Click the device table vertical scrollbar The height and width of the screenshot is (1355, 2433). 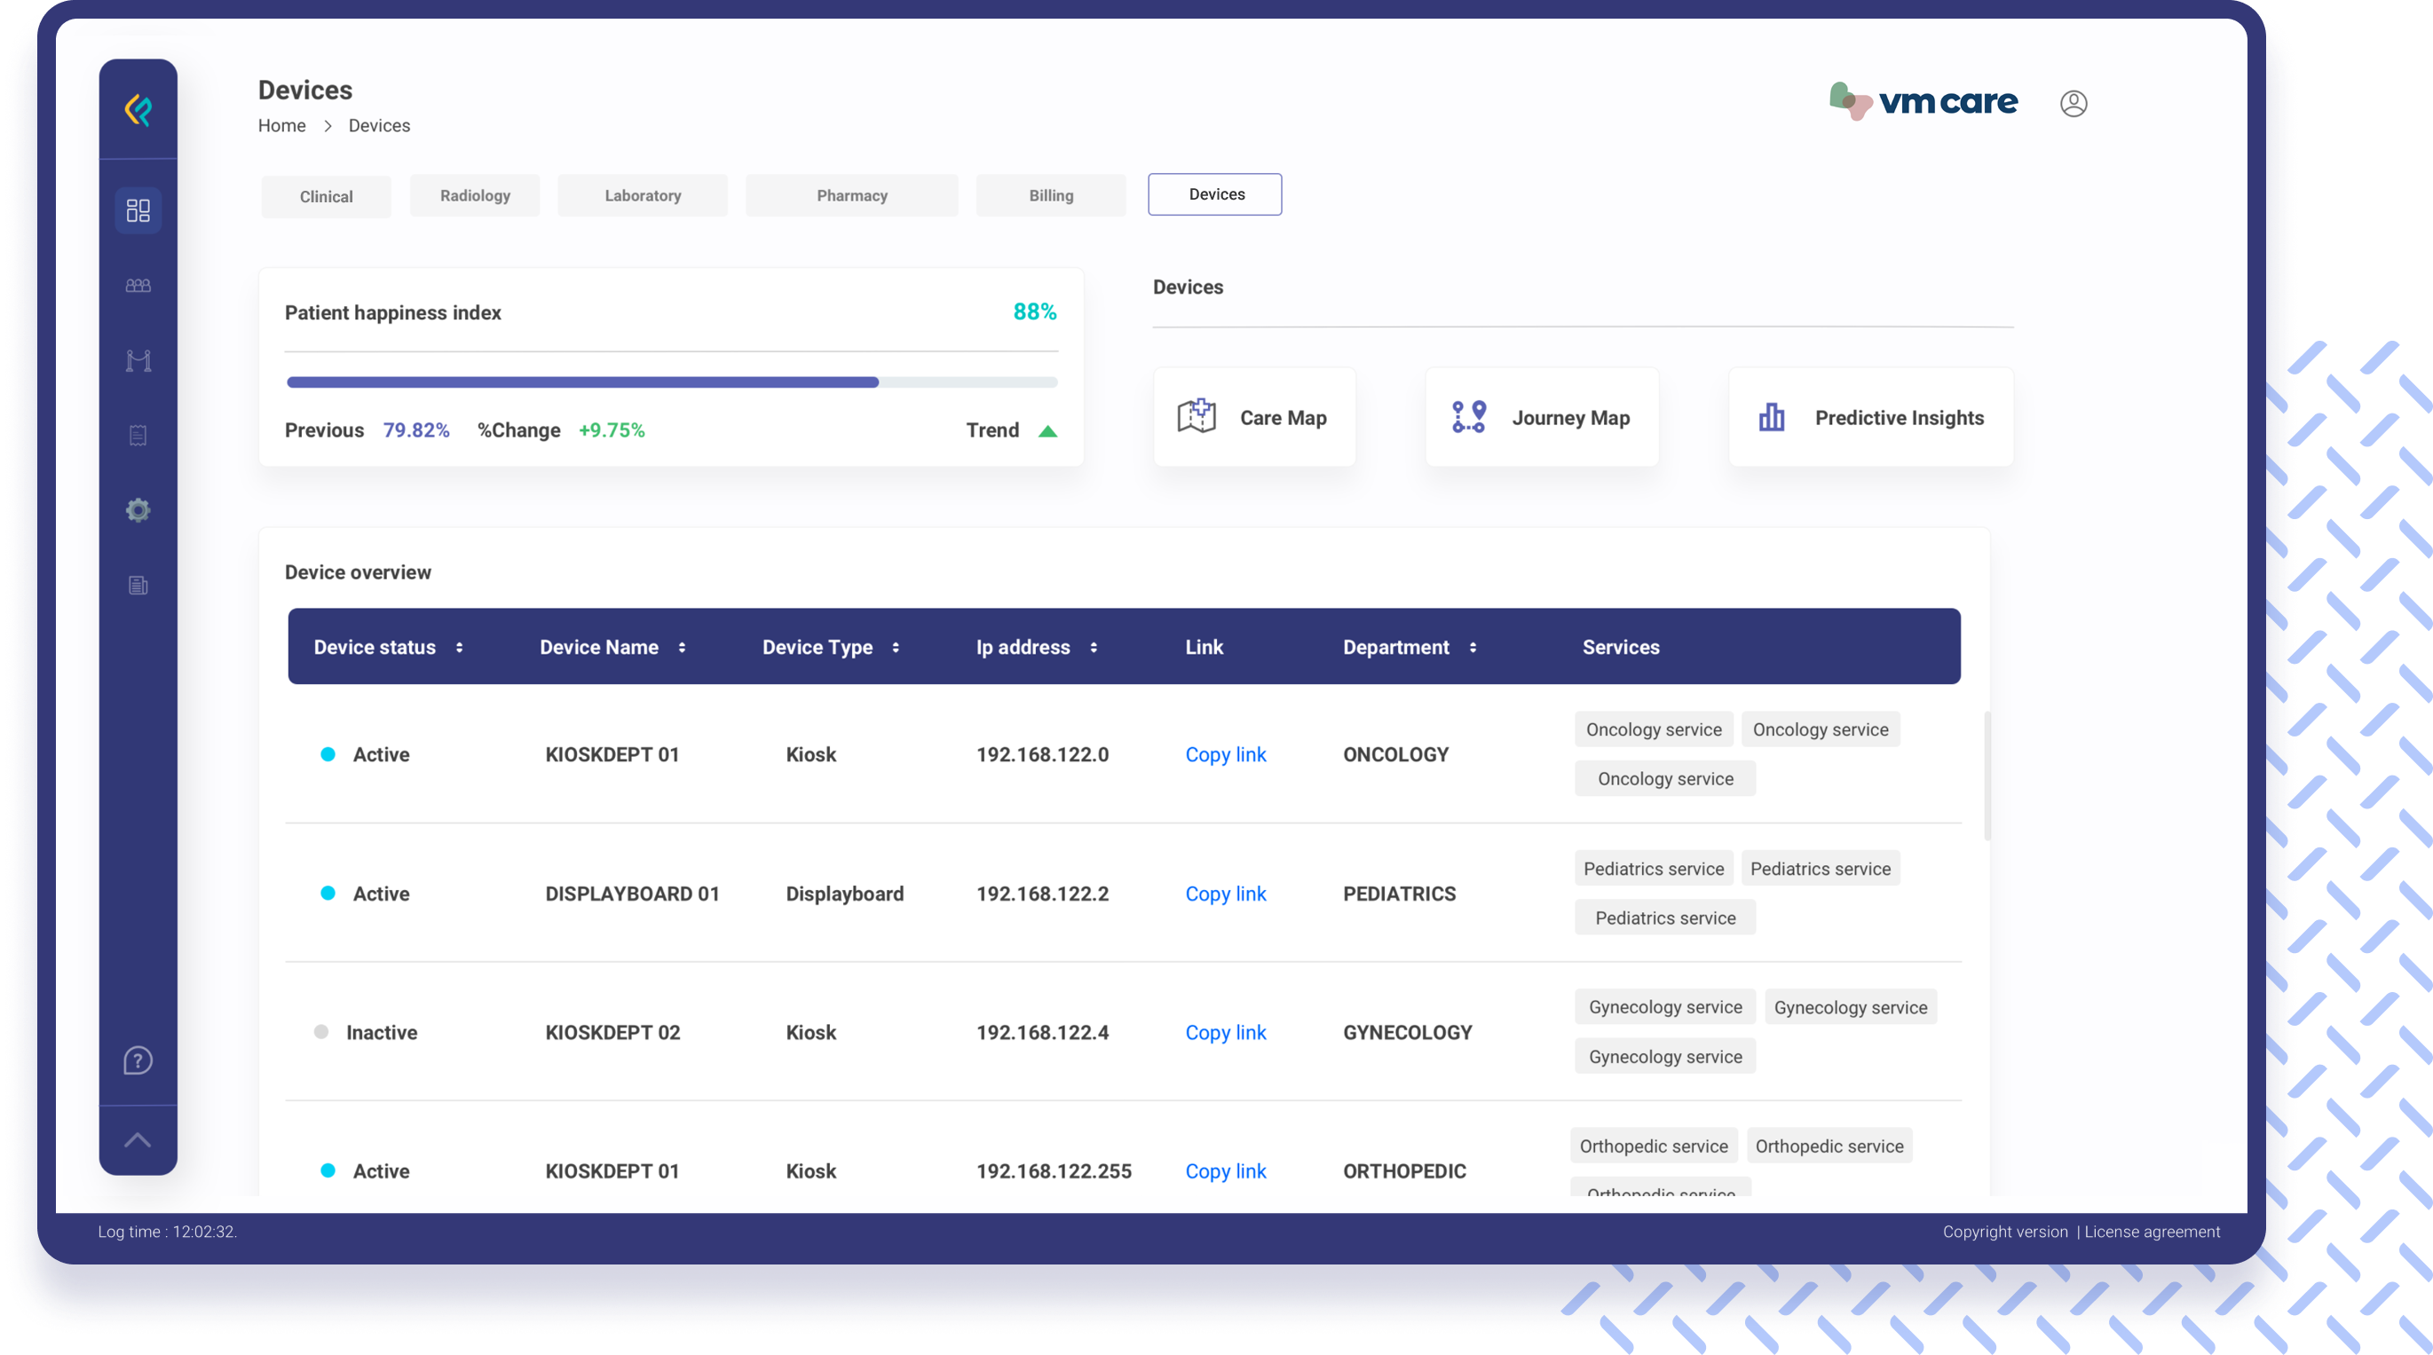coord(1987,776)
